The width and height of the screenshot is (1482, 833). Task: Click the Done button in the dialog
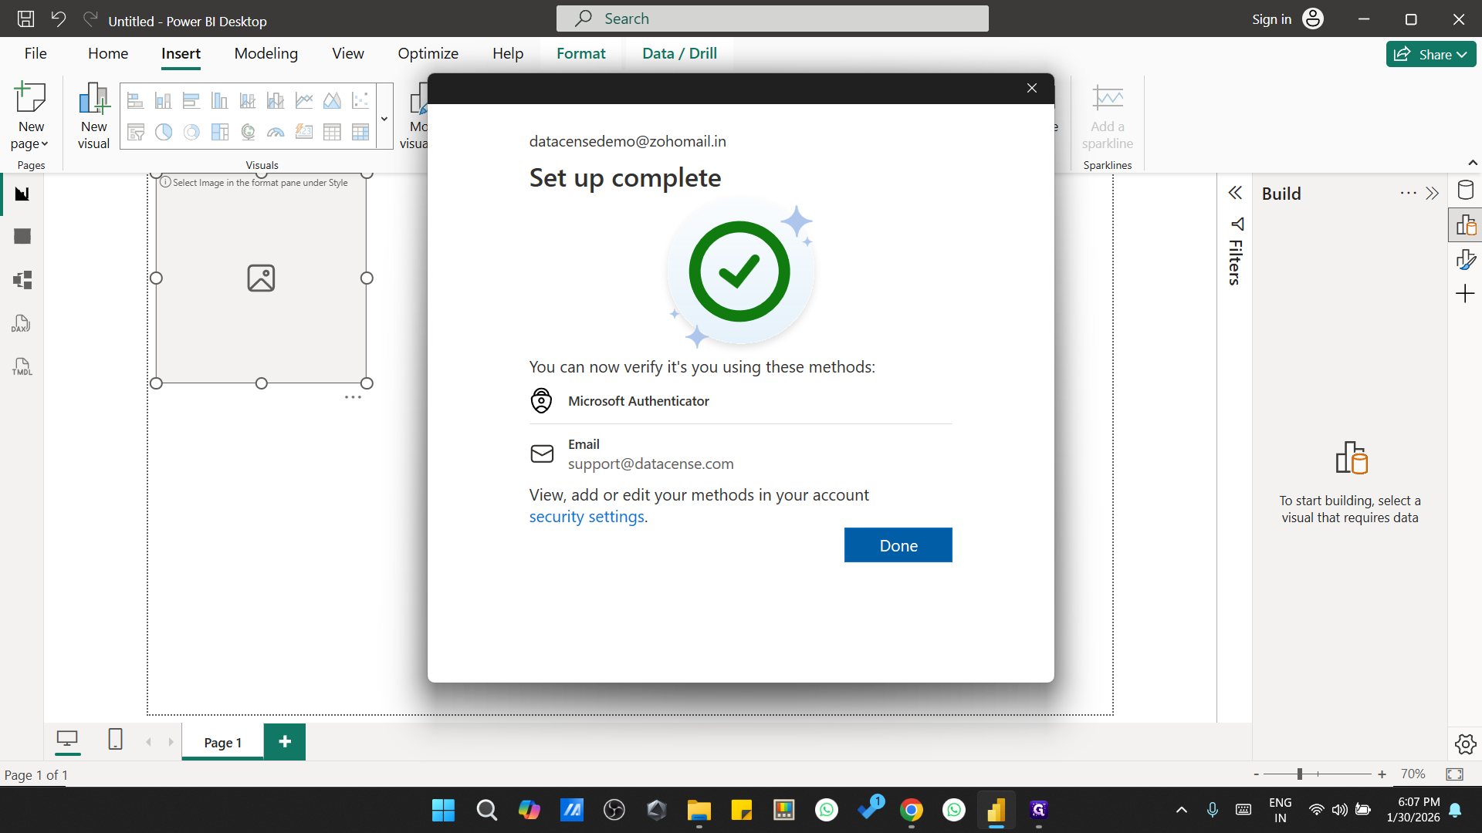click(898, 545)
